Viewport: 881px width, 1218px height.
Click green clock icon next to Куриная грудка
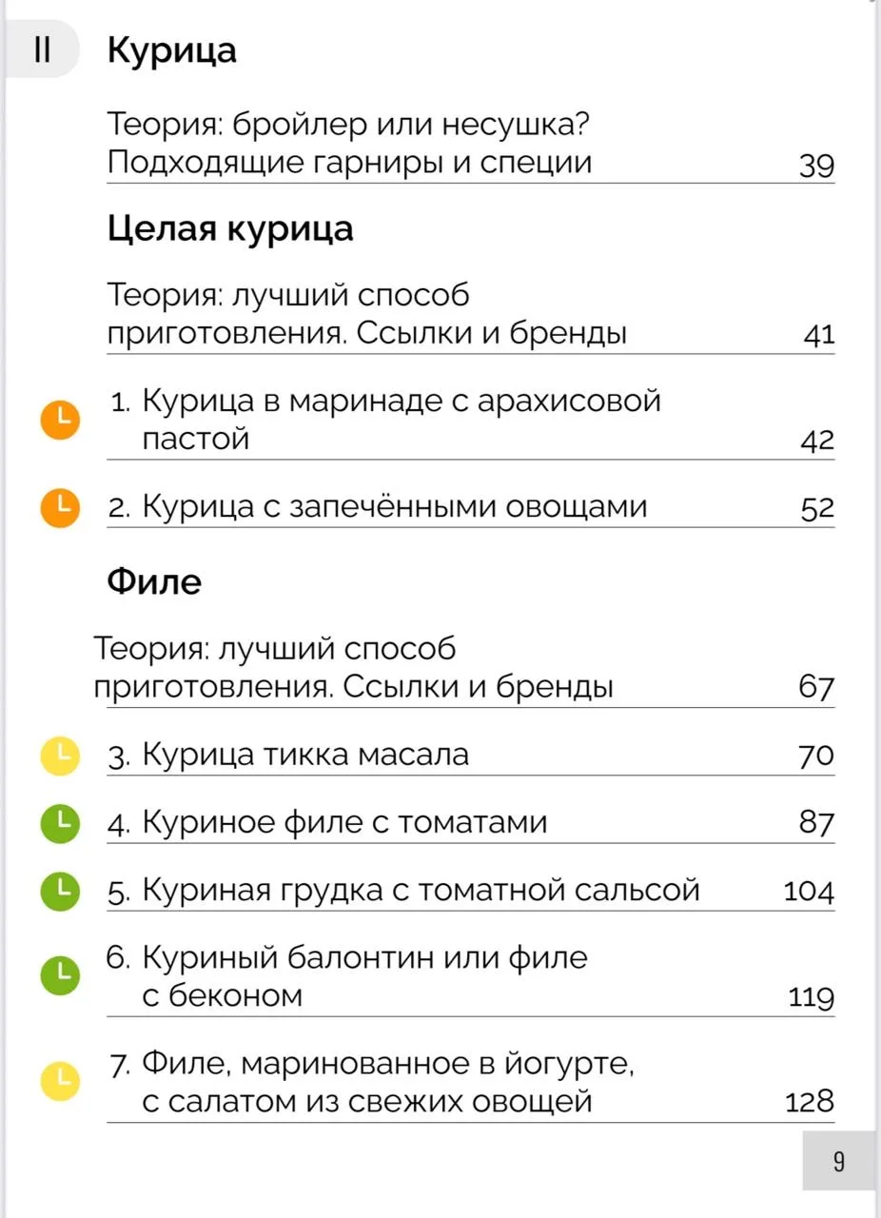pos(58,891)
